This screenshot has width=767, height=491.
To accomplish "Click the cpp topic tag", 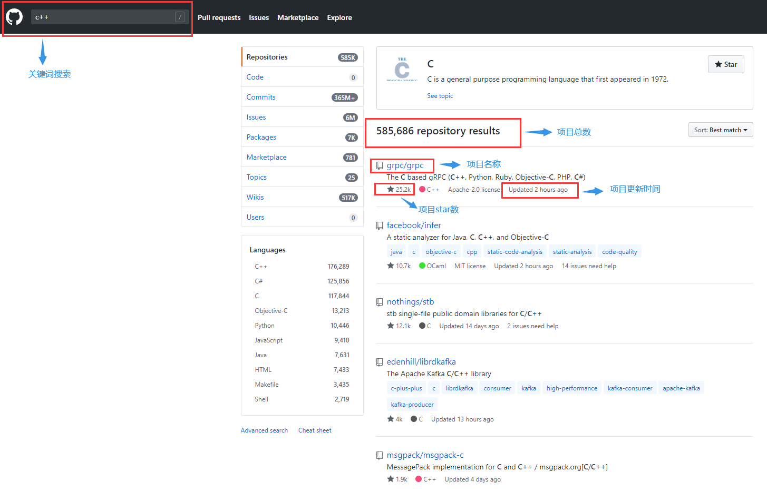I will point(472,252).
